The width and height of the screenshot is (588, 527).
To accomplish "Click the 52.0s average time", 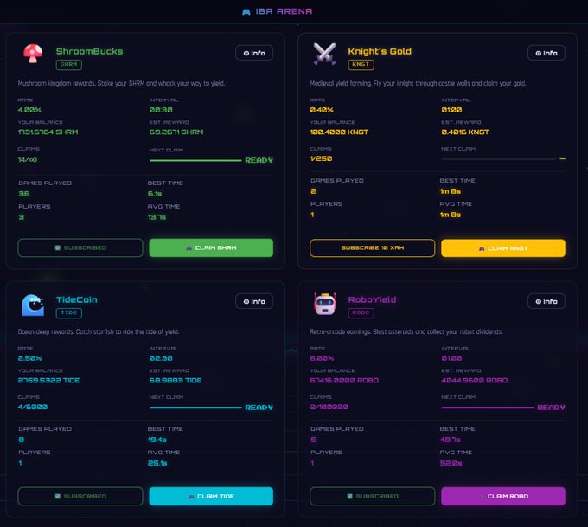I will tap(451, 463).
